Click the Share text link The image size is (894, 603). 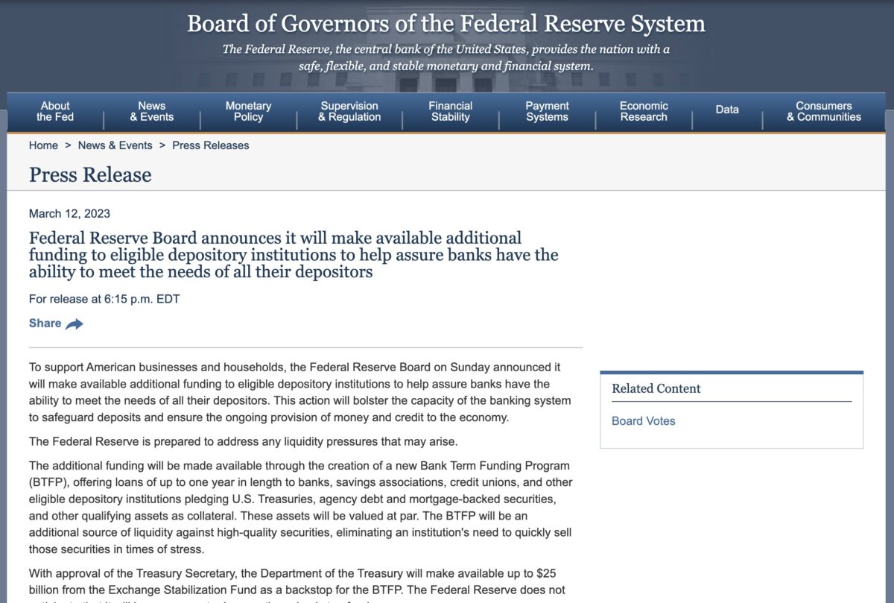[45, 323]
